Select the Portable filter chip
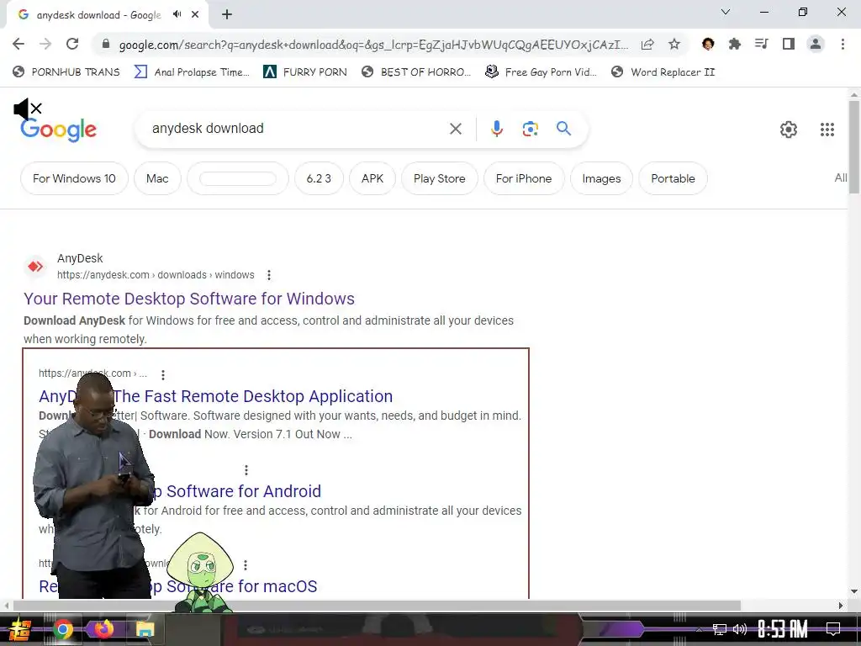 pyautogui.click(x=673, y=178)
